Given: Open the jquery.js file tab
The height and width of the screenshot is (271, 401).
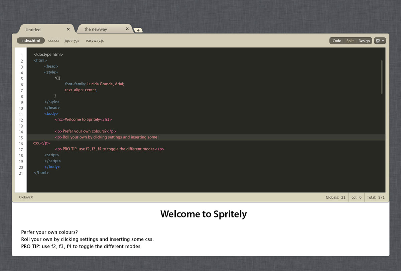Looking at the screenshot, I should 72,40.
